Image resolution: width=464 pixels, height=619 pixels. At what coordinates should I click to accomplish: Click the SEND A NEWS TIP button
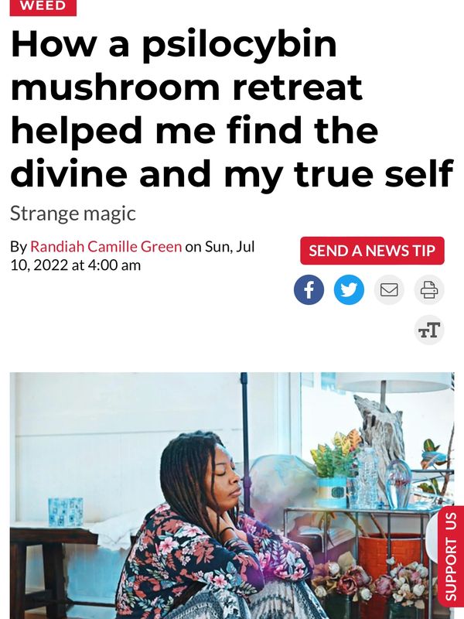coord(372,251)
